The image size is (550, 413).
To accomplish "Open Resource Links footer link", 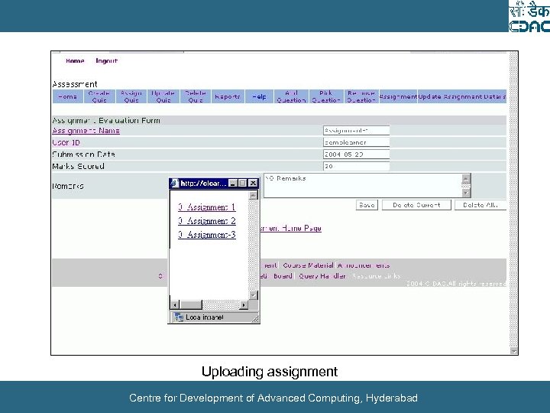I will click(x=376, y=276).
